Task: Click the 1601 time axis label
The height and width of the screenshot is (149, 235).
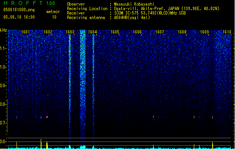Action: coord(25,32)
